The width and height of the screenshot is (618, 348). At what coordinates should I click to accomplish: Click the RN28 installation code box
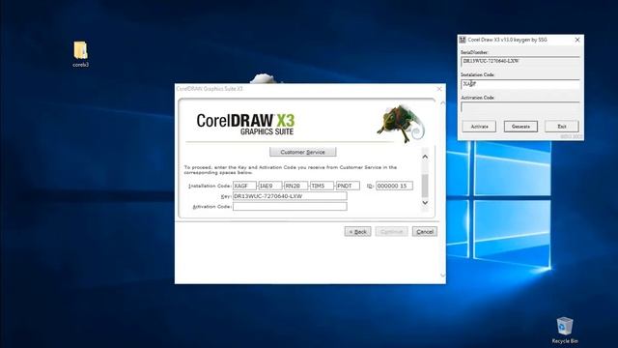pos(296,186)
